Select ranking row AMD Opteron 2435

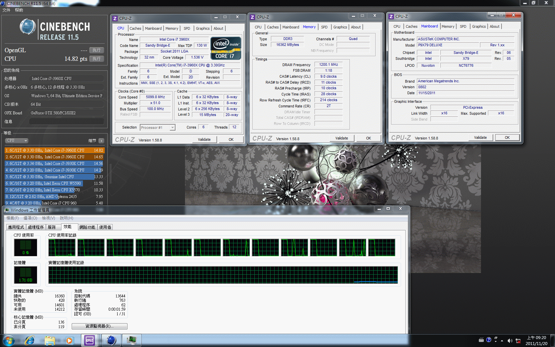coord(54,197)
